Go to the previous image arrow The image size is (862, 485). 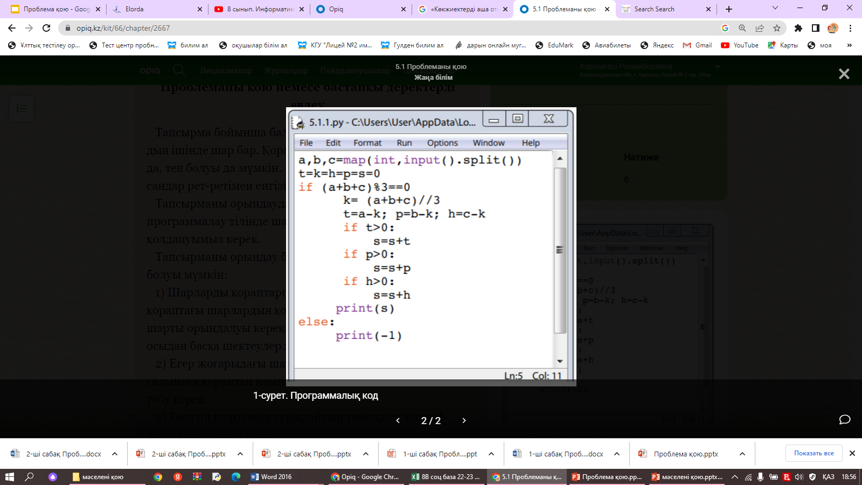point(398,420)
